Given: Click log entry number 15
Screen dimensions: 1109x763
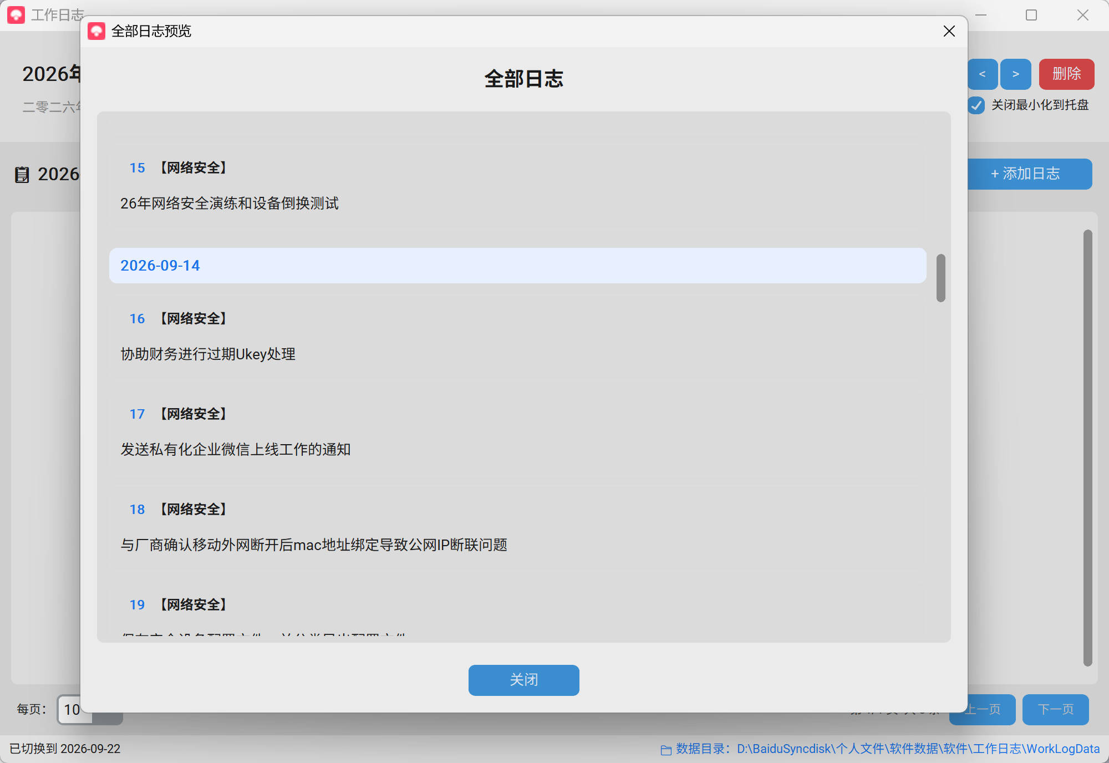Looking at the screenshot, I should tap(137, 168).
